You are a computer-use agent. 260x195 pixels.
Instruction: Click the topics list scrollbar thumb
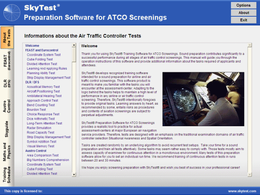click(74, 55)
